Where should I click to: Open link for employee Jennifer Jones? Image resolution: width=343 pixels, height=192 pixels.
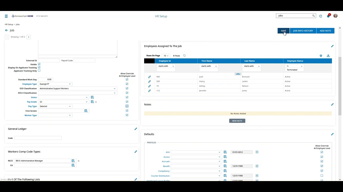(150, 91)
